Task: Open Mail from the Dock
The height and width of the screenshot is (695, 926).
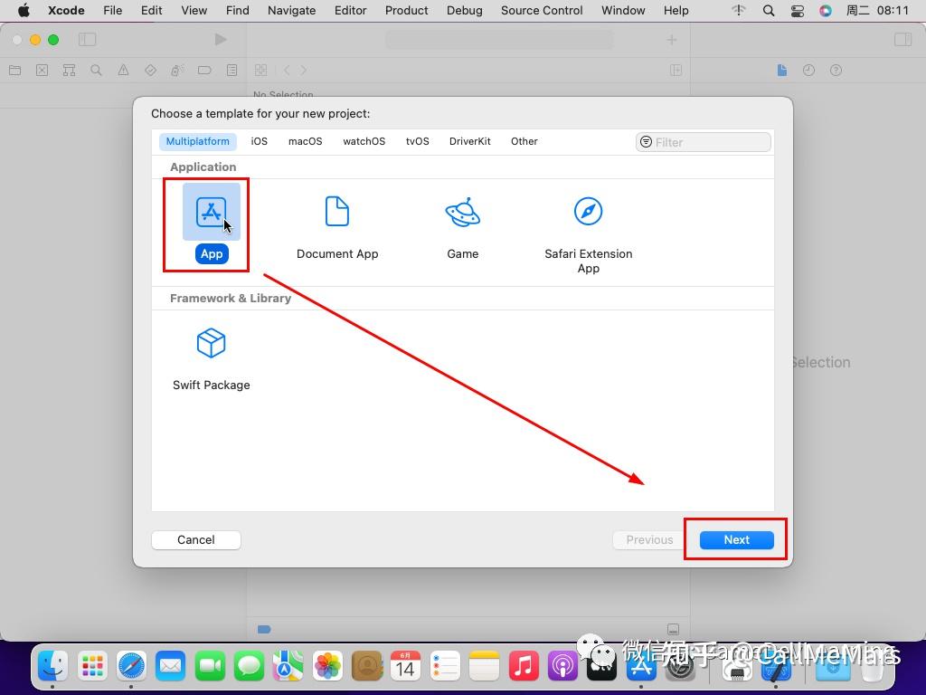Action: click(171, 666)
